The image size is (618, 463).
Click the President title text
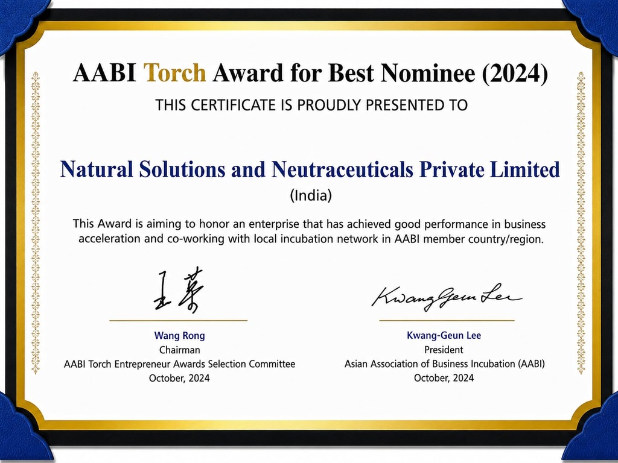pos(444,350)
